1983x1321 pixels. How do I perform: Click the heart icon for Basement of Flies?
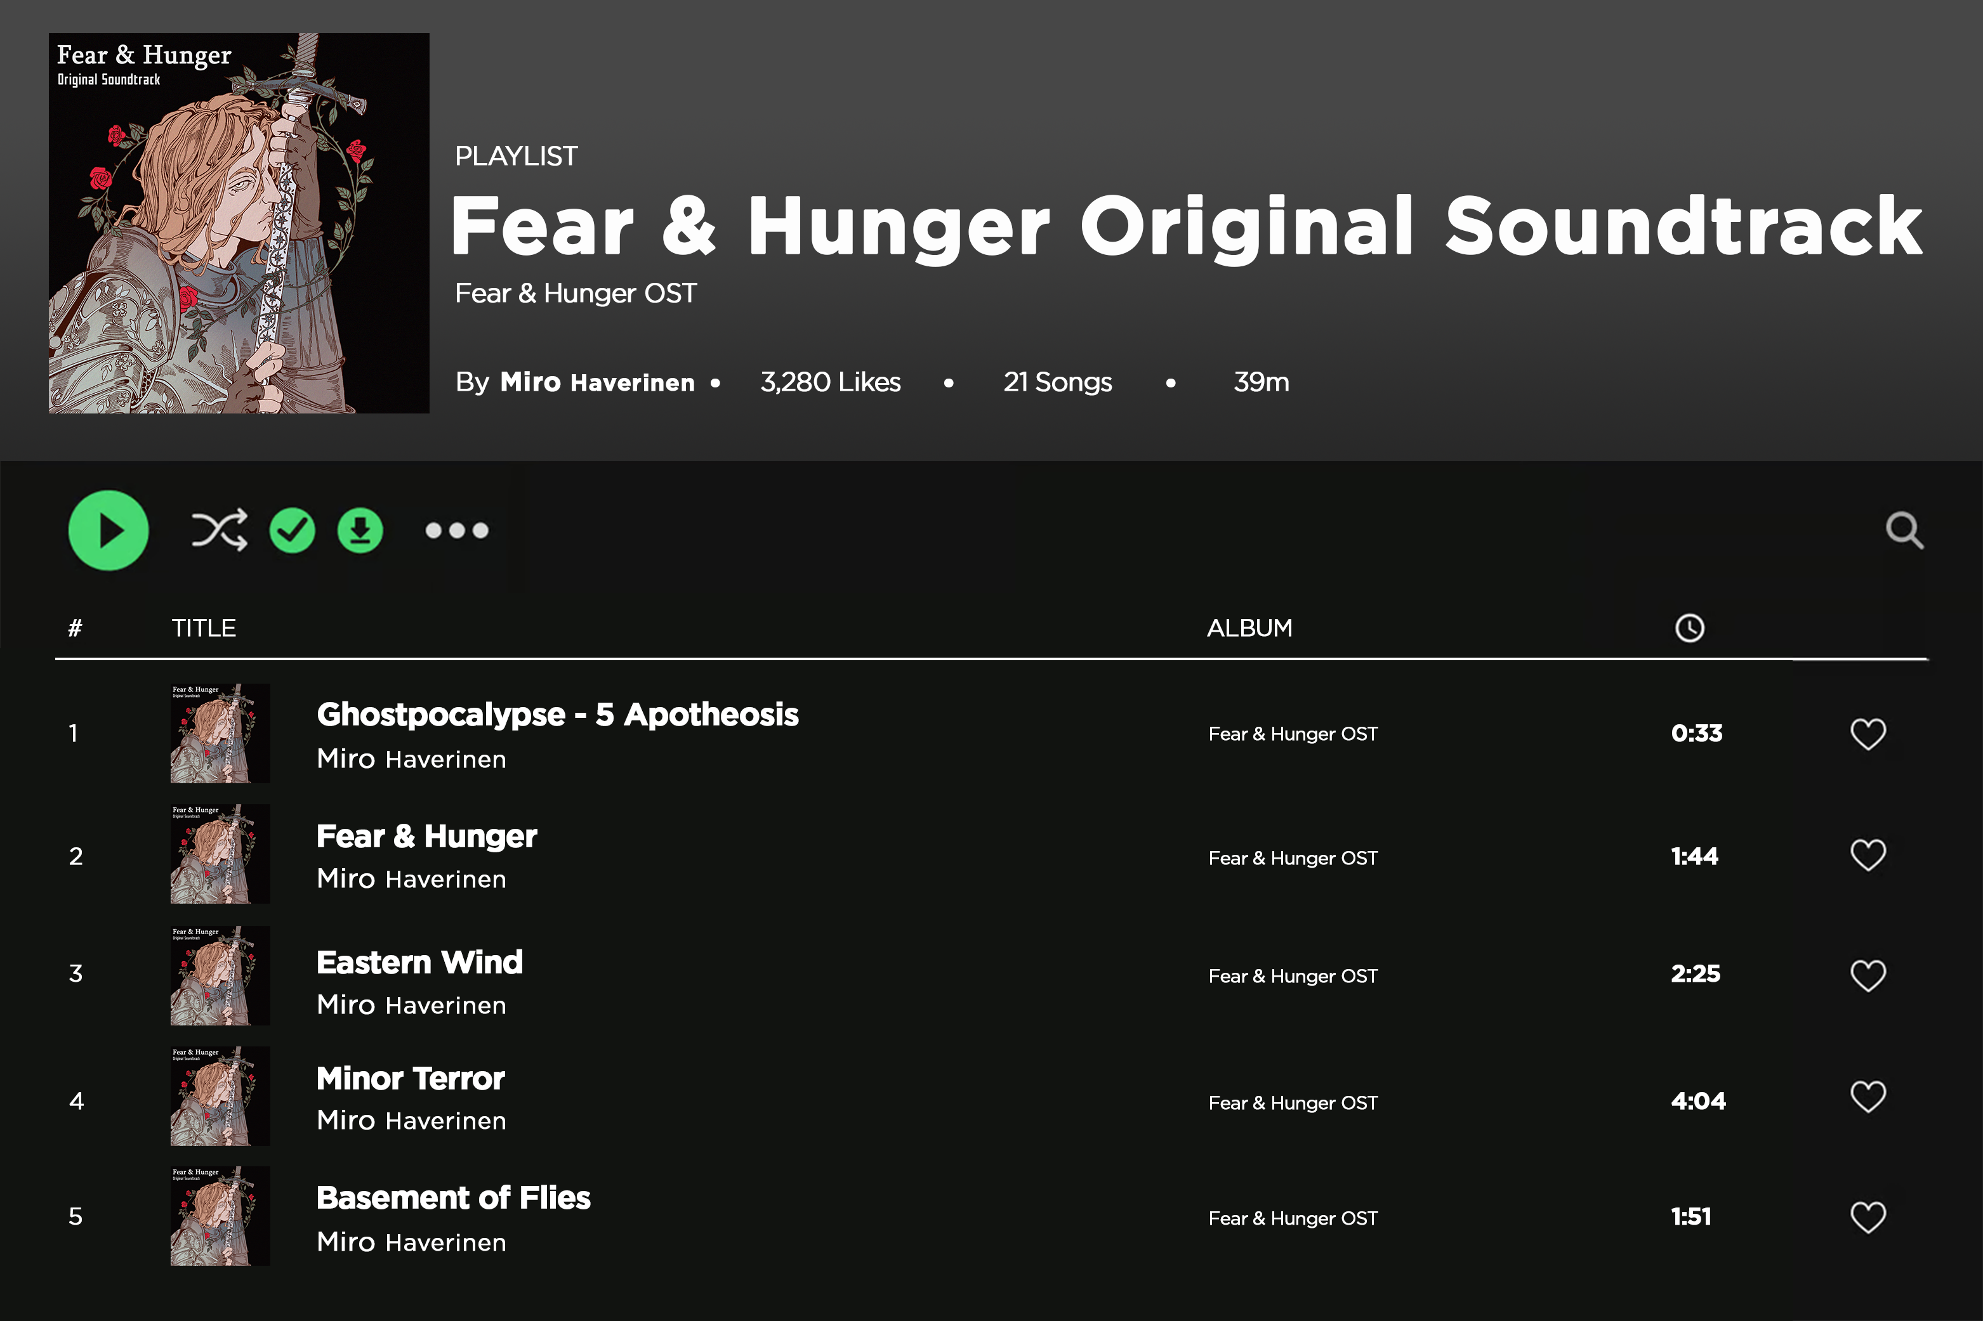point(1868,1218)
